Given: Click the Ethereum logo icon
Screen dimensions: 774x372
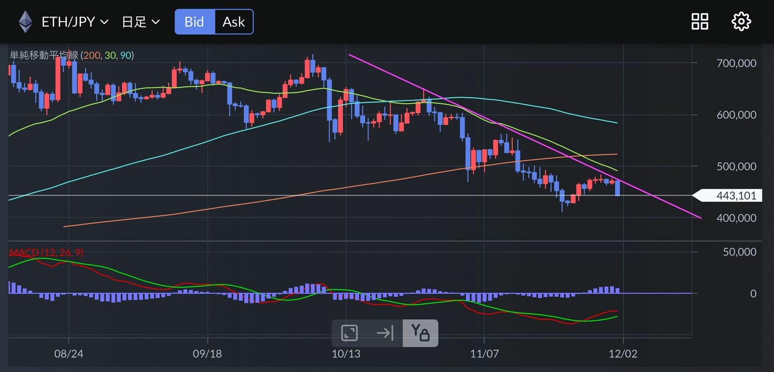Looking at the screenshot, I should [x=25, y=22].
